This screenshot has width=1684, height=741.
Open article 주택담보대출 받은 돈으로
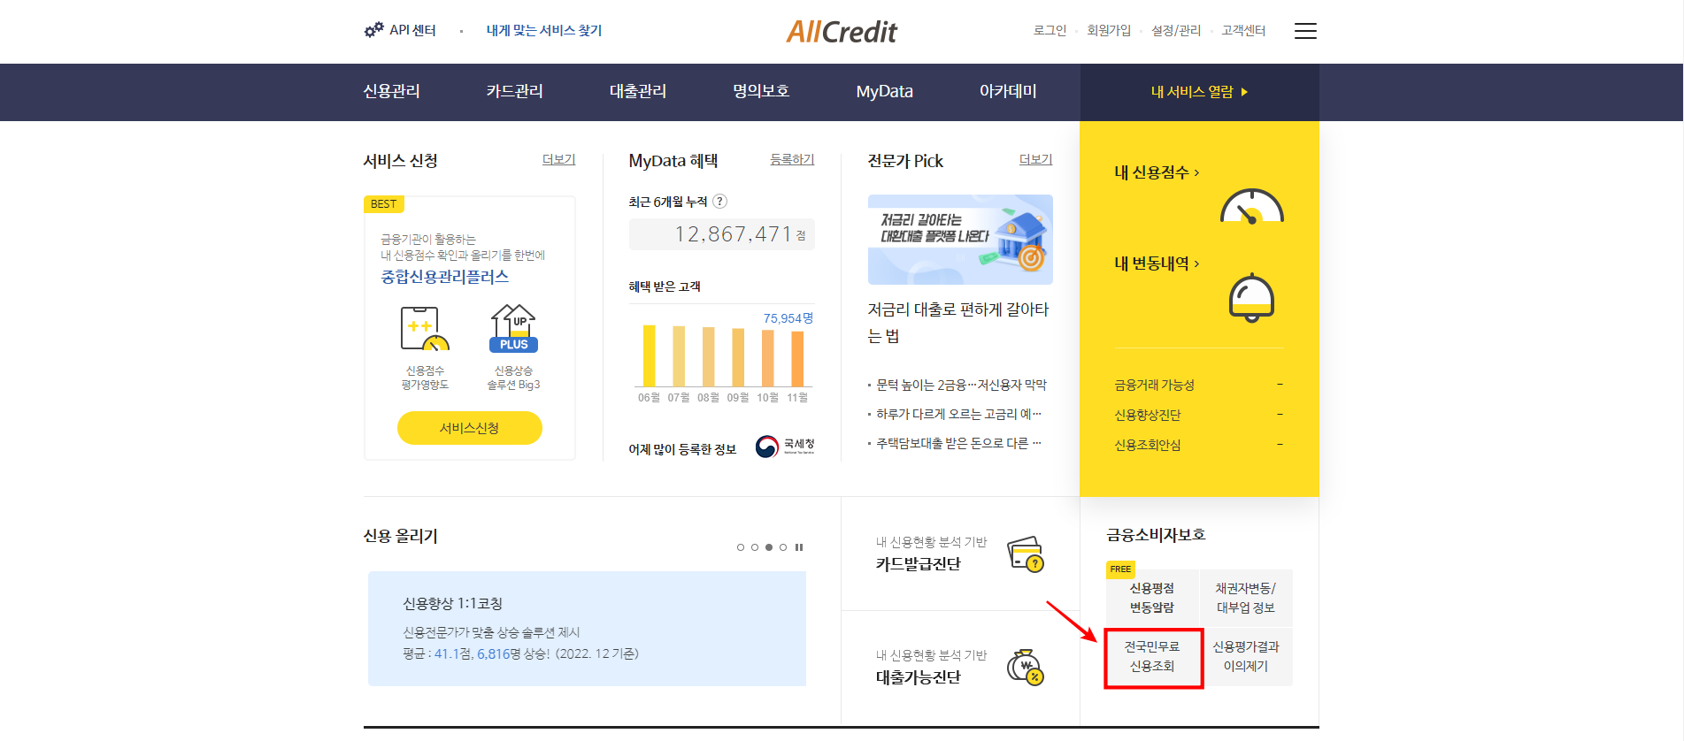click(x=958, y=443)
